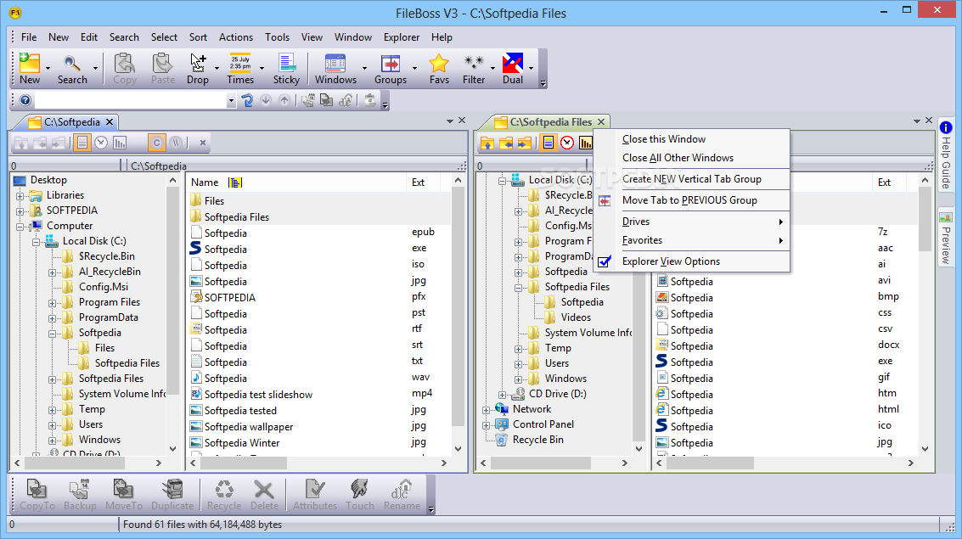Click the Rename icon in bottom toolbar
Viewport: 962px width, 539px height.
pos(402,495)
